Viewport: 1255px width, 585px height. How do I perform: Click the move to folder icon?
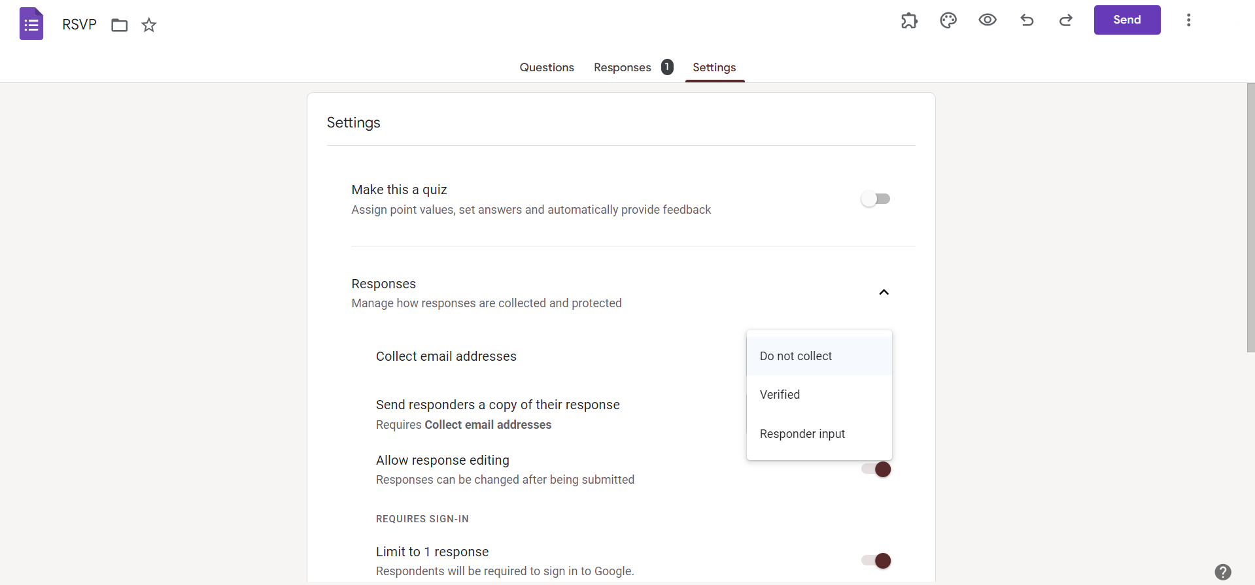119,25
